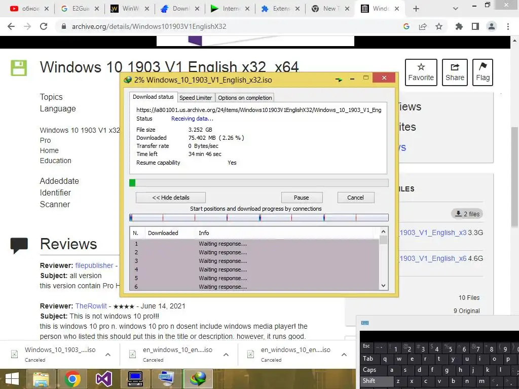This screenshot has height=389, width=519.
Task: Minimize the IDM download dialog
Action: [x=352, y=79]
